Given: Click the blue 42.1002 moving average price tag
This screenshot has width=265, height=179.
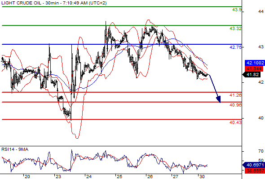Looking at the screenshot, I should [x=255, y=63].
